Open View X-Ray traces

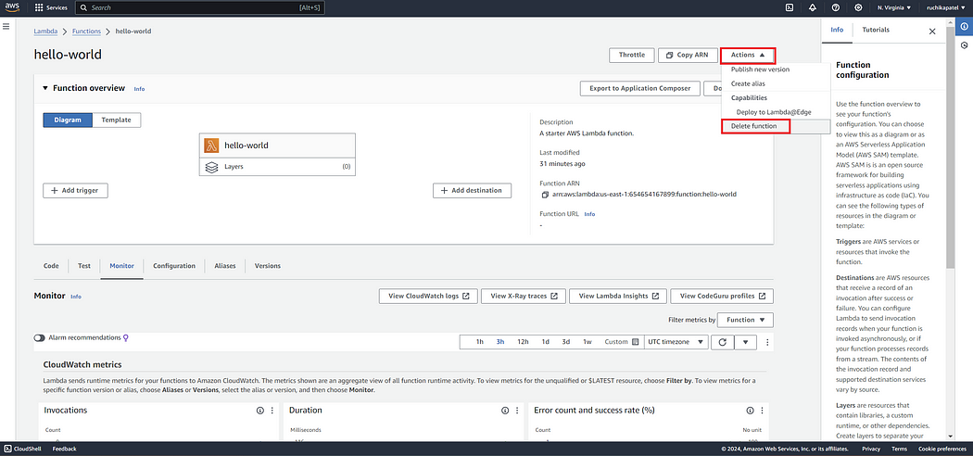(x=524, y=296)
